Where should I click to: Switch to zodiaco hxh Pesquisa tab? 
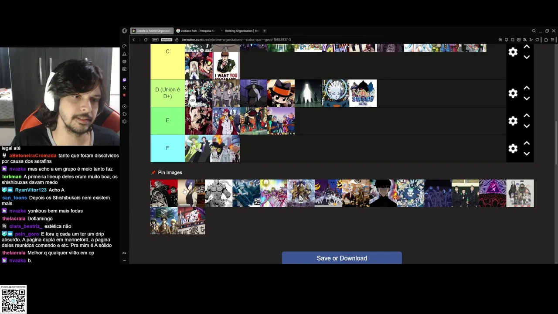pos(196,31)
